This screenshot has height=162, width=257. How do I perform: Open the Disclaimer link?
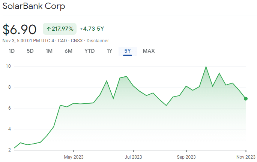point(98,41)
